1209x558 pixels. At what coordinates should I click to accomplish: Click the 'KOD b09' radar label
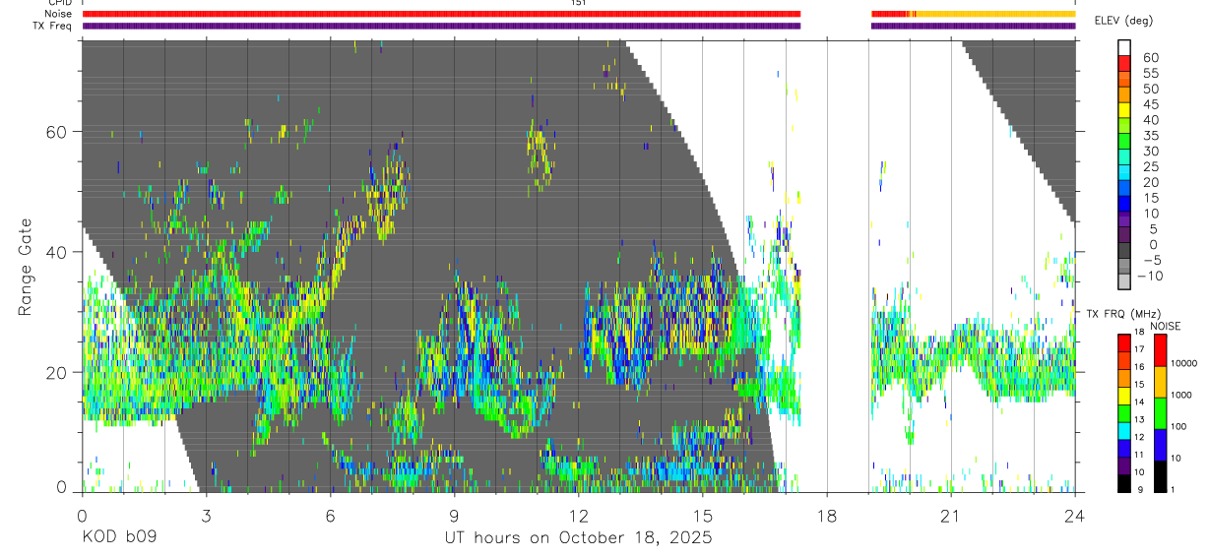pos(119,538)
